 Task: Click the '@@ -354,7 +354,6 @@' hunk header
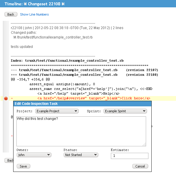[x=30, y=79]
